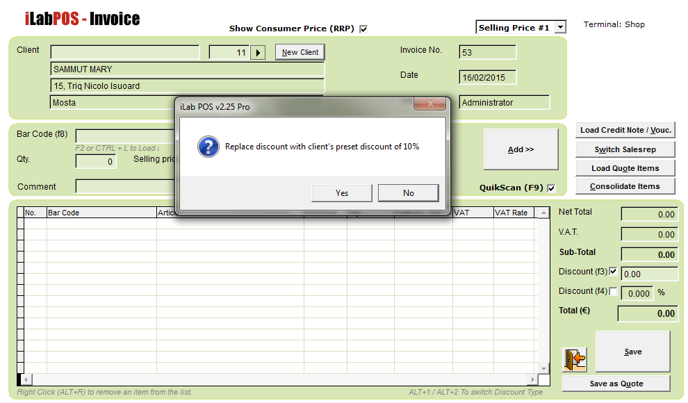
Task: Disable the Discount (f3) checkbox
Action: [x=613, y=272]
